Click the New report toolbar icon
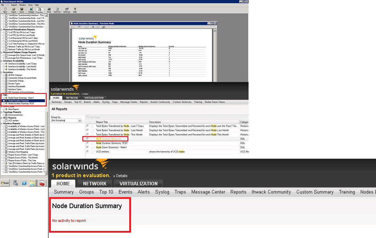This screenshot has width=376, height=238. coord(5,10)
